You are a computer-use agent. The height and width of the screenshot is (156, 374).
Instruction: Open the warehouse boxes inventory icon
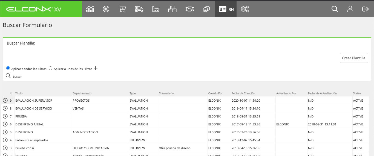(x=172, y=9)
